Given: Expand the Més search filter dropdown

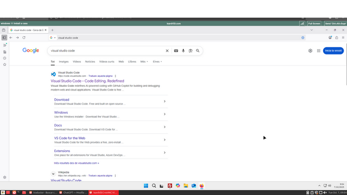Looking at the screenshot, I should (144, 62).
